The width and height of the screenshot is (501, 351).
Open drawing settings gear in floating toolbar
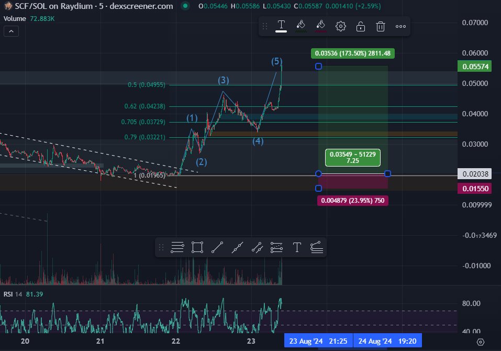[341, 26]
